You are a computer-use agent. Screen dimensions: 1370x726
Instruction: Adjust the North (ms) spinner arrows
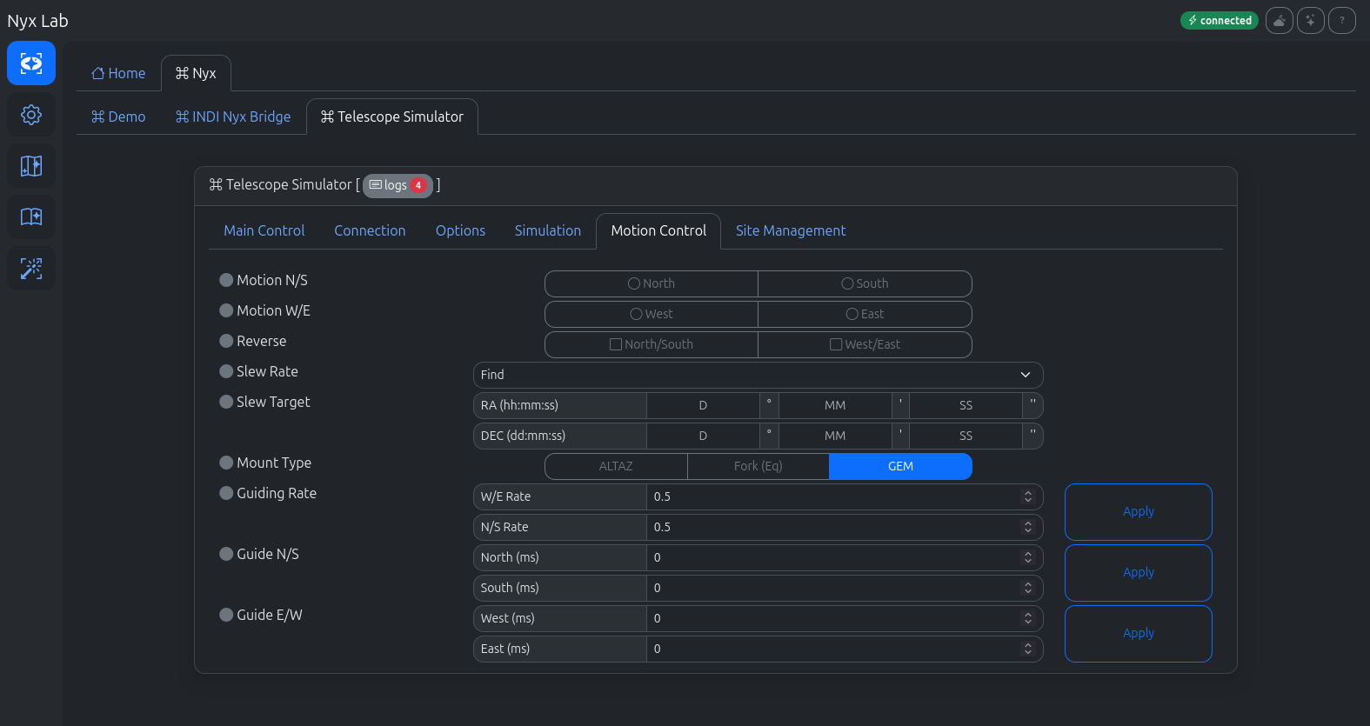[1027, 557]
